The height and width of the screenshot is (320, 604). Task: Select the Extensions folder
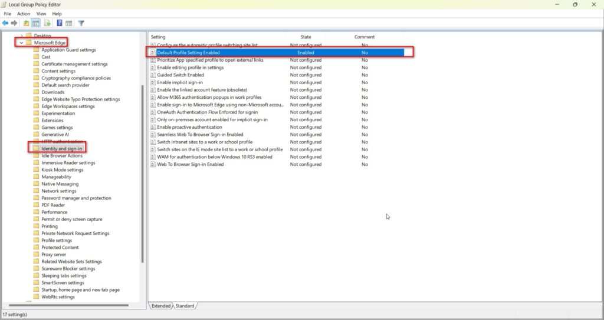click(x=52, y=120)
